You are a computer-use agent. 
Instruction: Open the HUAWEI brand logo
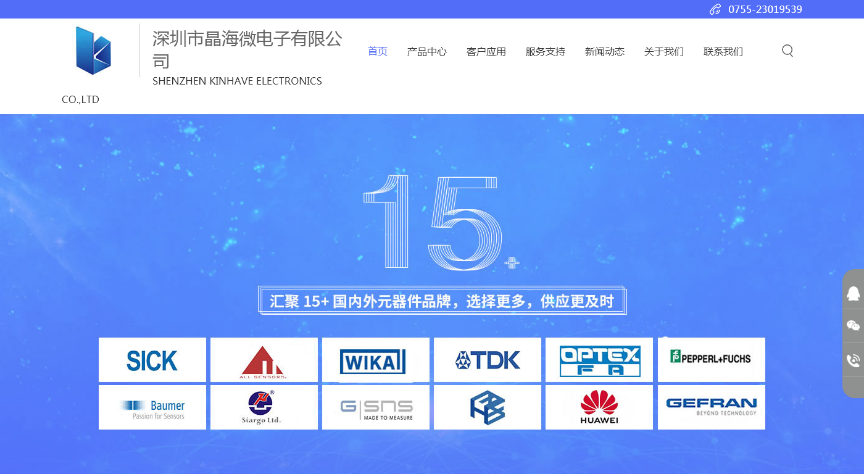click(x=599, y=407)
